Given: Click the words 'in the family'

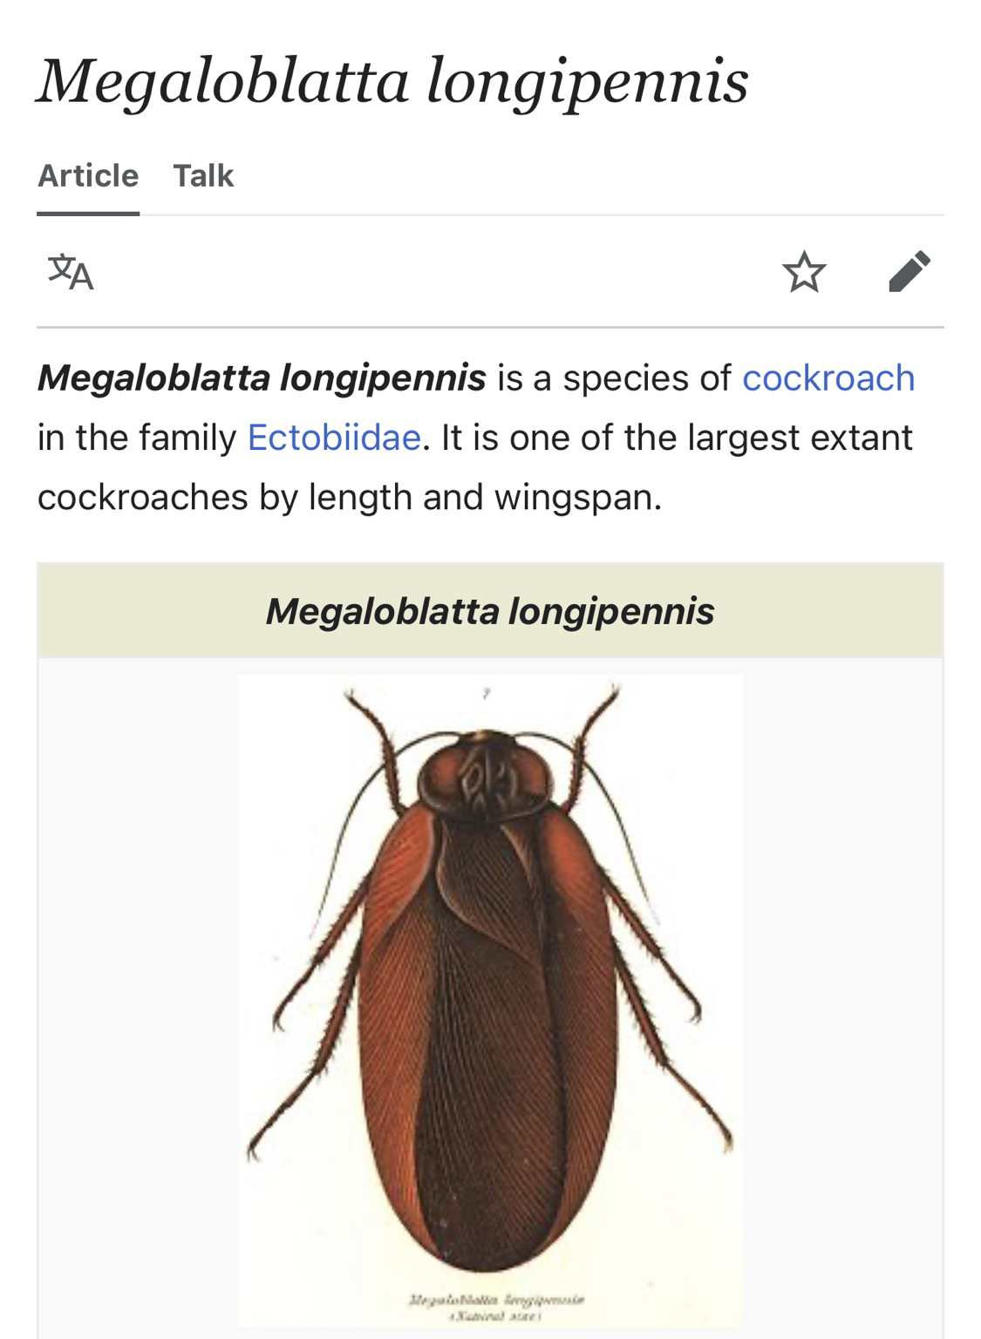Looking at the screenshot, I should click(137, 438).
